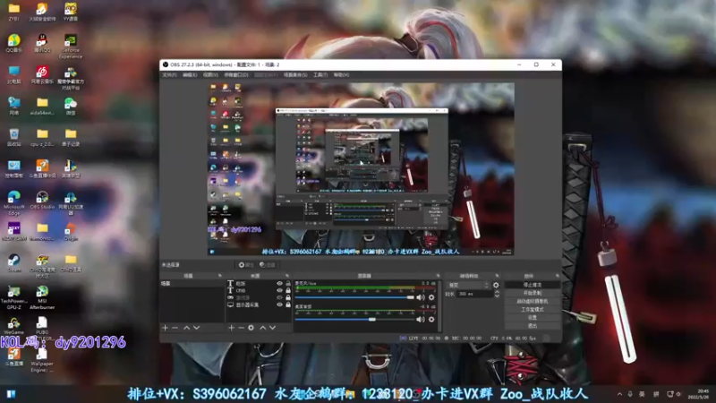
Task: Open the Windows Start button on taskbar
Action: 11,394
